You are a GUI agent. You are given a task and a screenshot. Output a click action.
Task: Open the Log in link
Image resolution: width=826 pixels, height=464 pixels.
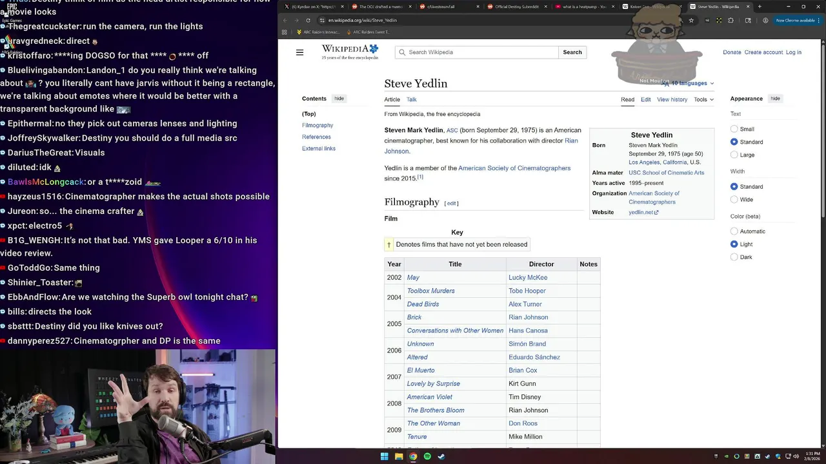[793, 52]
